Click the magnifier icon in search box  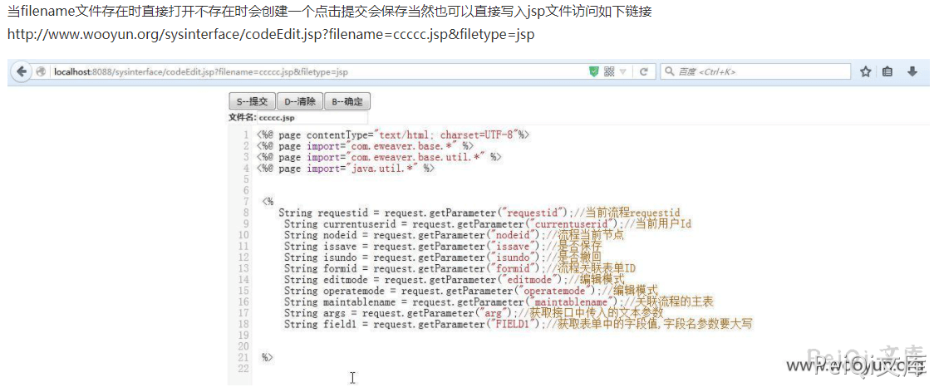(x=670, y=72)
